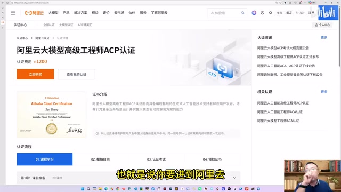Open the headset customer service icon

(x=270, y=13)
